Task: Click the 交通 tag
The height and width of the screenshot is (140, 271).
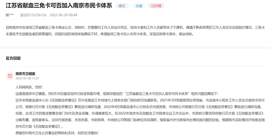Action: 139,6
